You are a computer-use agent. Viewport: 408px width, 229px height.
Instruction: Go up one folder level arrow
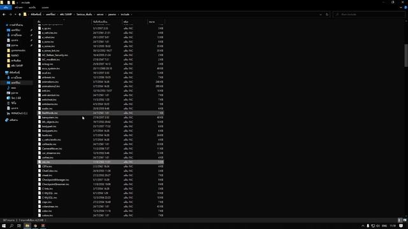point(20,15)
